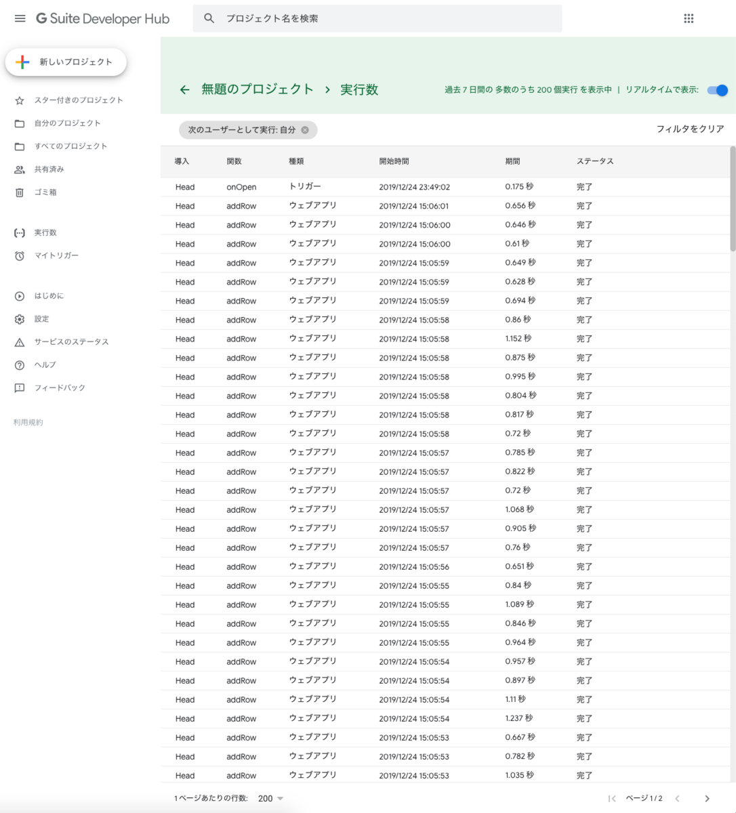Click the ステータス column header

click(595, 161)
